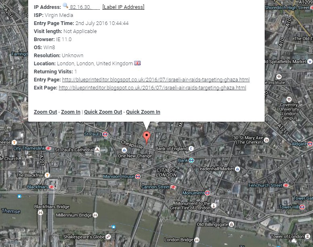Viewport: 313px width, 247px height.
Task: Click St. Paul's Cathedral landmark icon
Action: 97,149
